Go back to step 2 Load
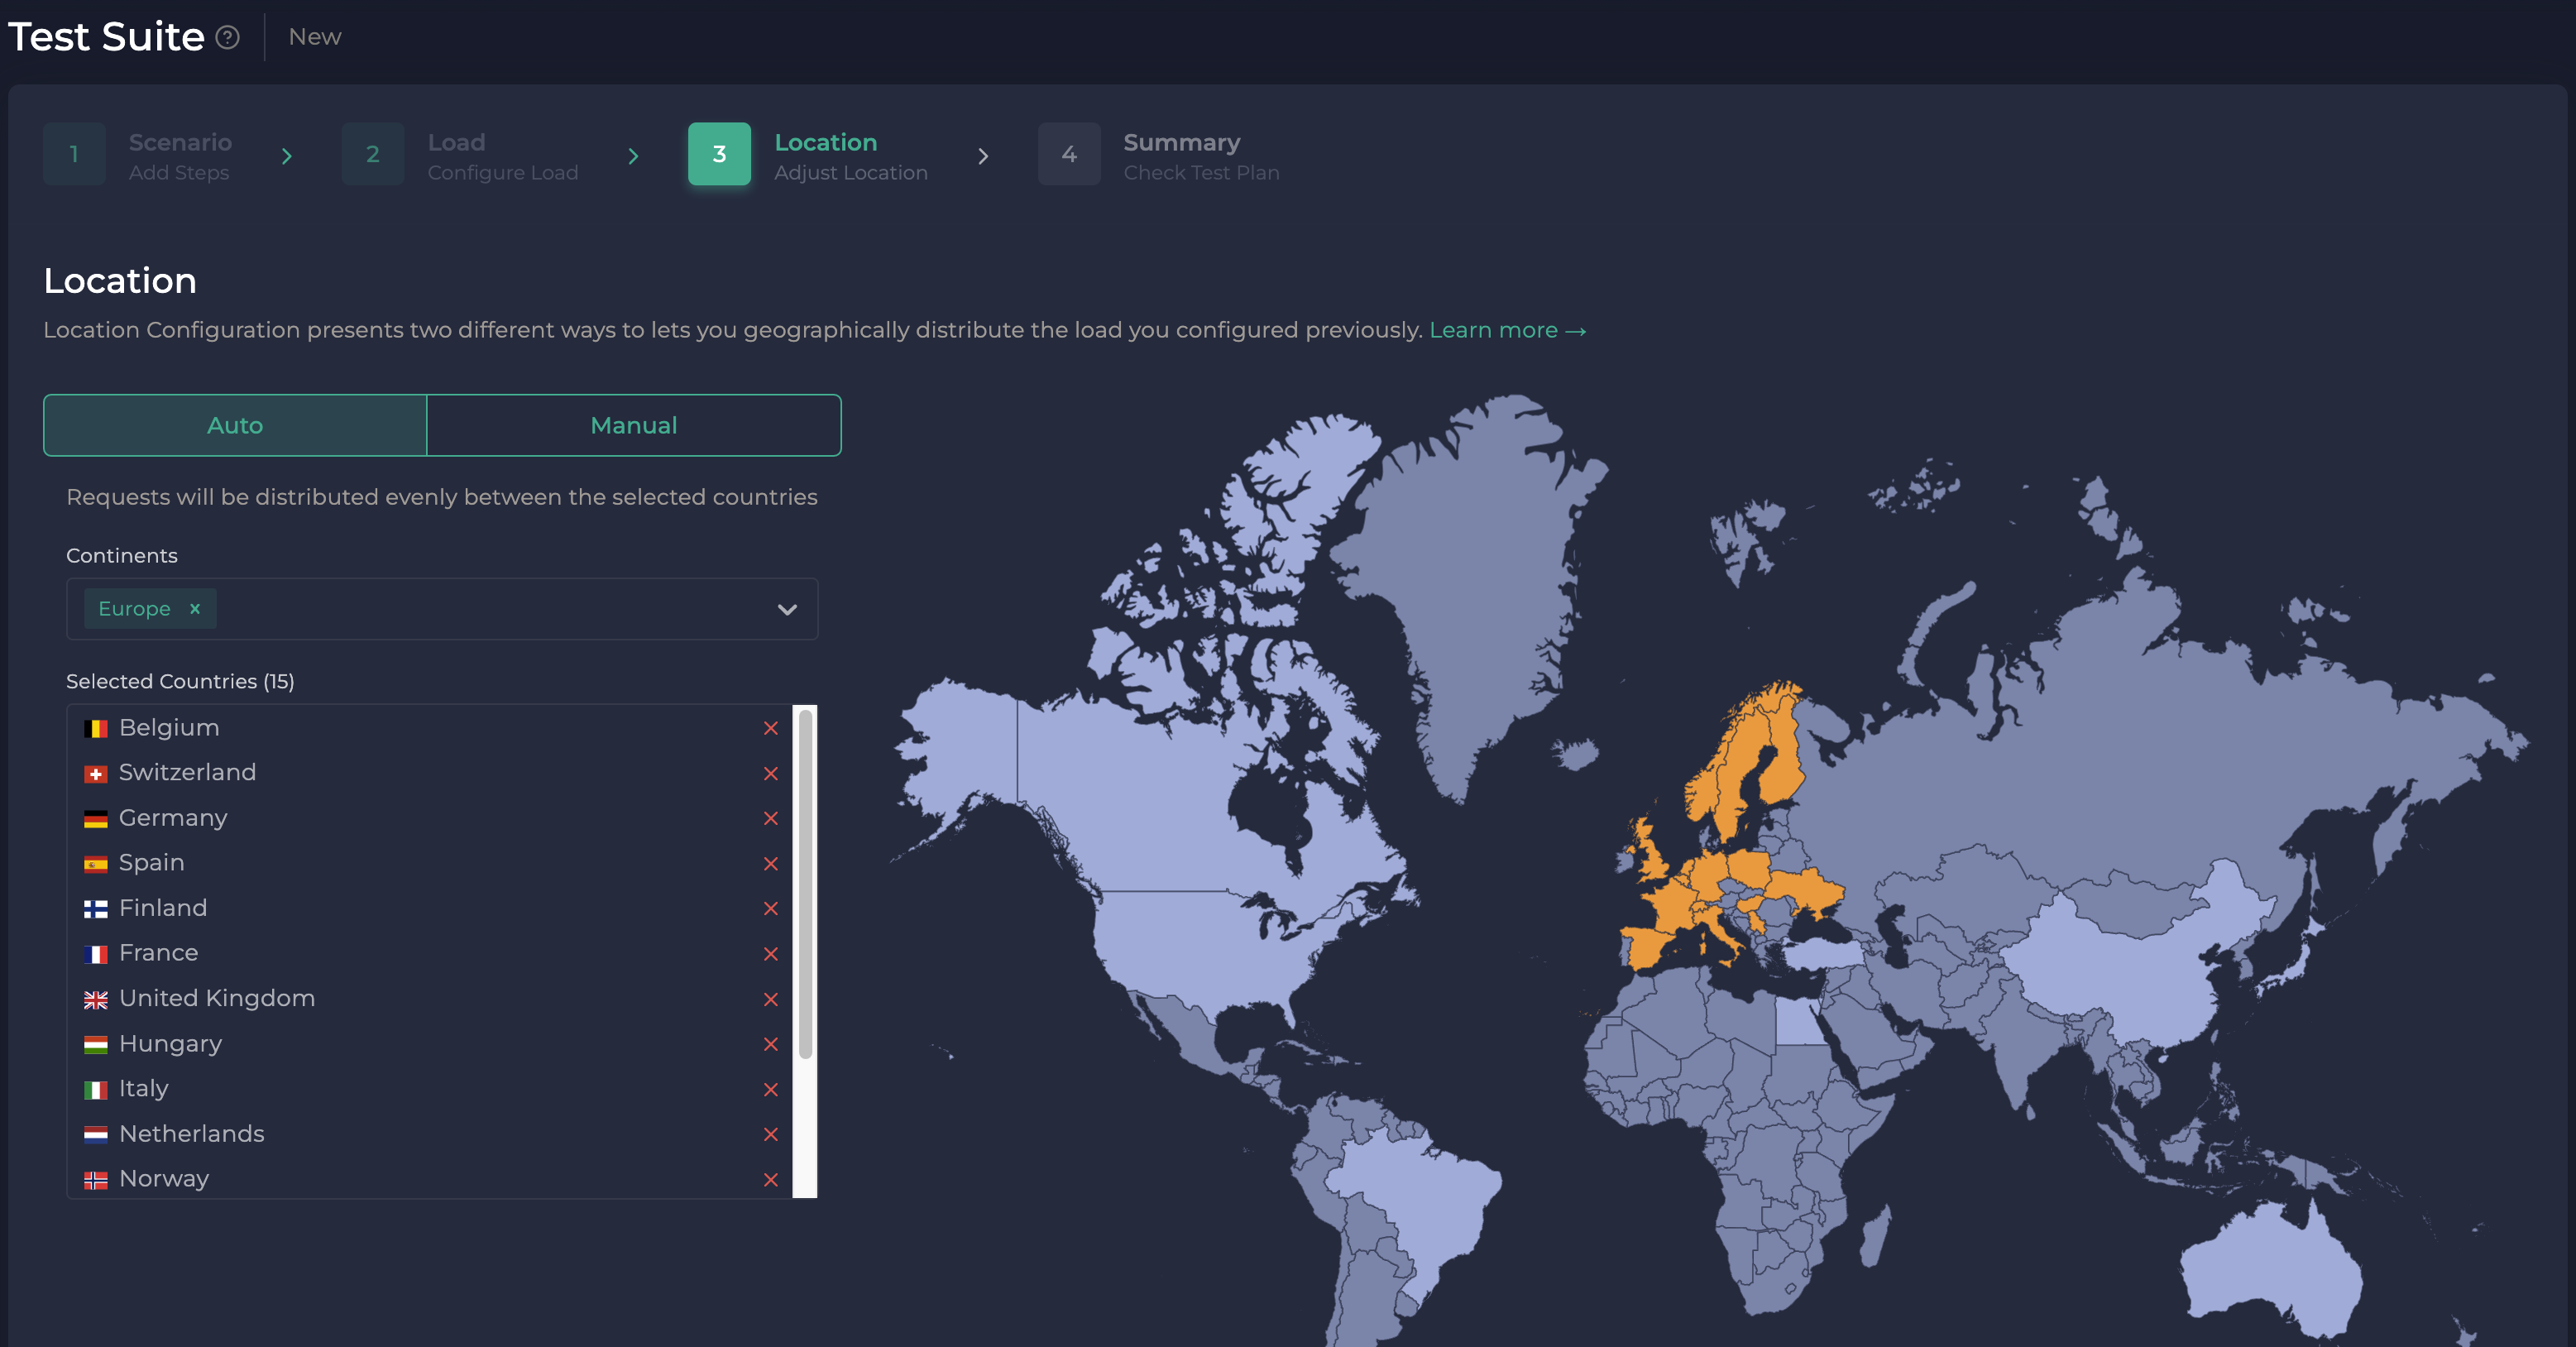 point(372,154)
